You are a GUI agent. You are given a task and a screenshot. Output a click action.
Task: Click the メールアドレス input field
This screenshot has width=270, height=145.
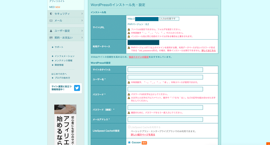(165, 119)
